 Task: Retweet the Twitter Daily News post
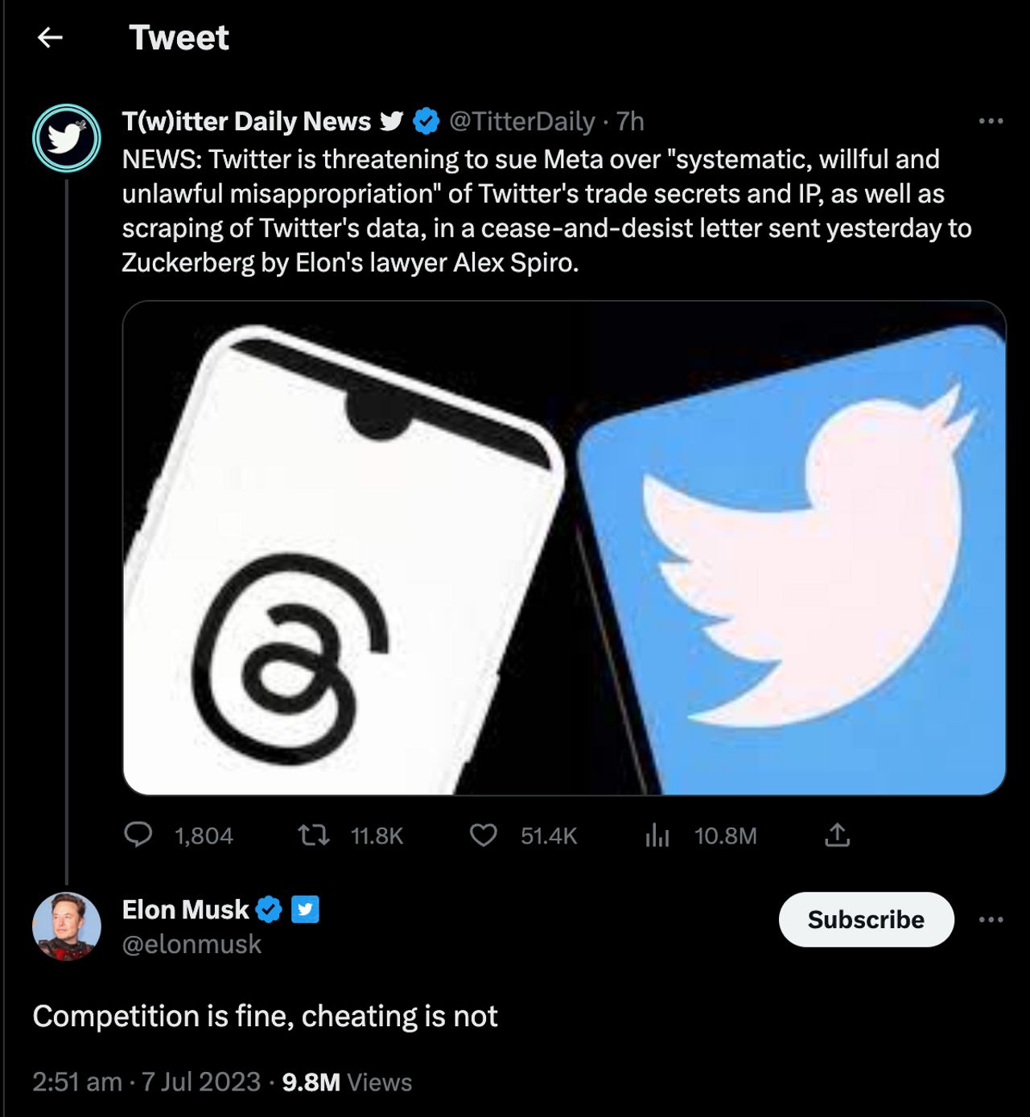314,836
